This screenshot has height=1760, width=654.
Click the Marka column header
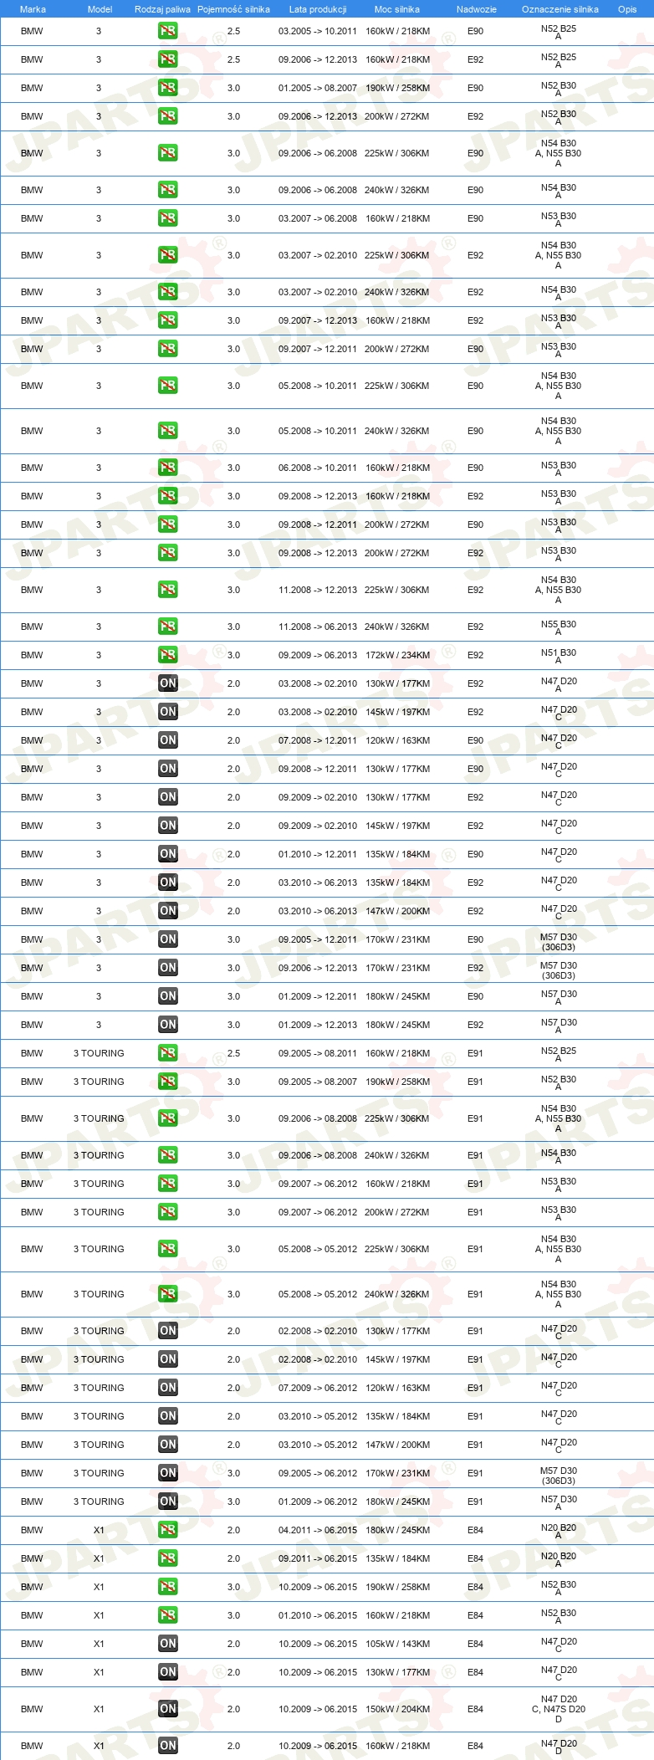(33, 9)
